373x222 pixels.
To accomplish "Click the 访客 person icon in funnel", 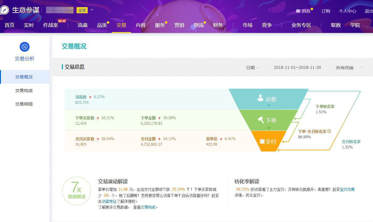I will 260,98.
